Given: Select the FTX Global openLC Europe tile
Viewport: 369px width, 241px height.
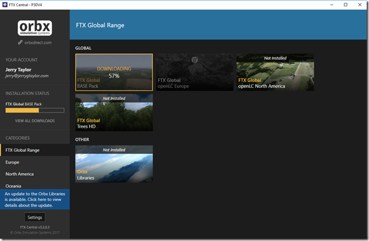Looking at the screenshot, I should [194, 72].
